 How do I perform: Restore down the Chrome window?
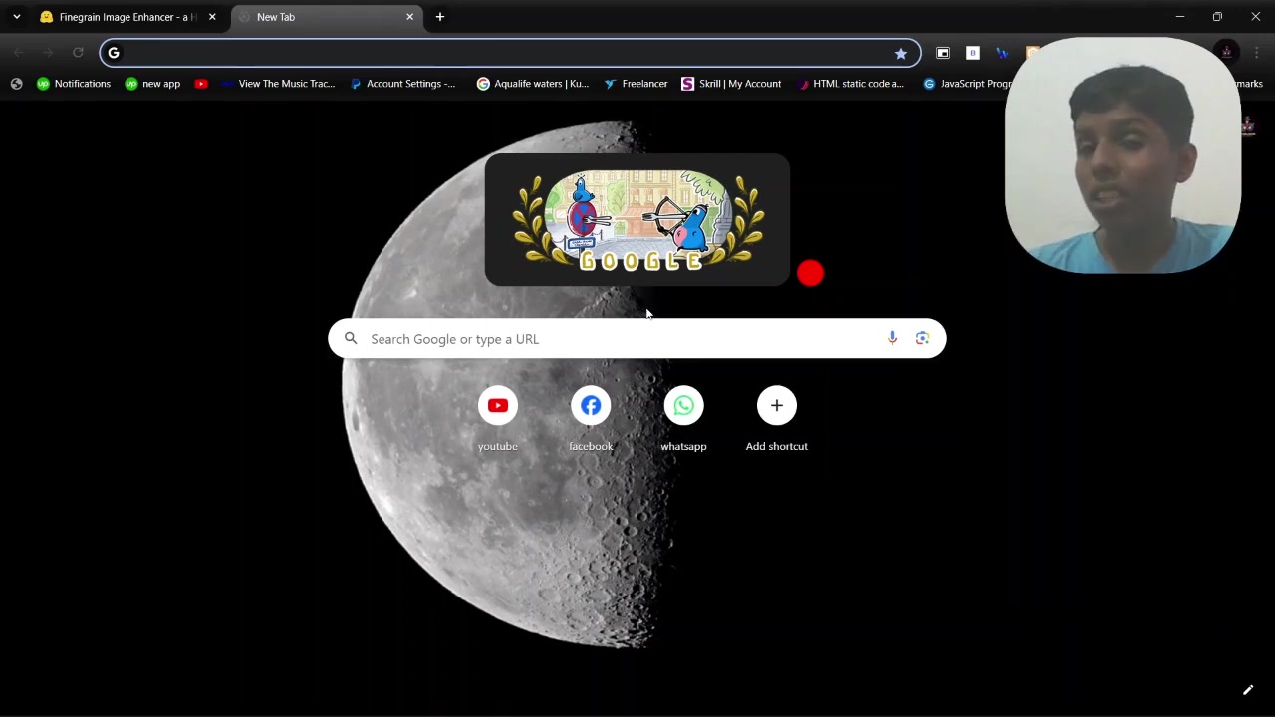pyautogui.click(x=1217, y=17)
